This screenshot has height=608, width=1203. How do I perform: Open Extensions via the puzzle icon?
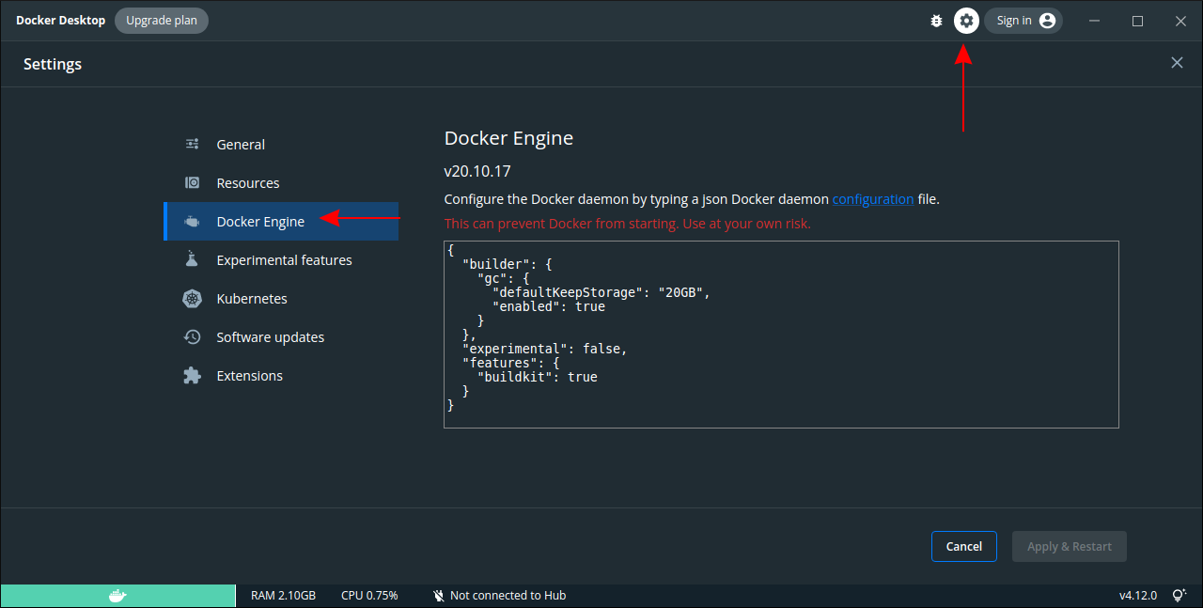coord(192,375)
